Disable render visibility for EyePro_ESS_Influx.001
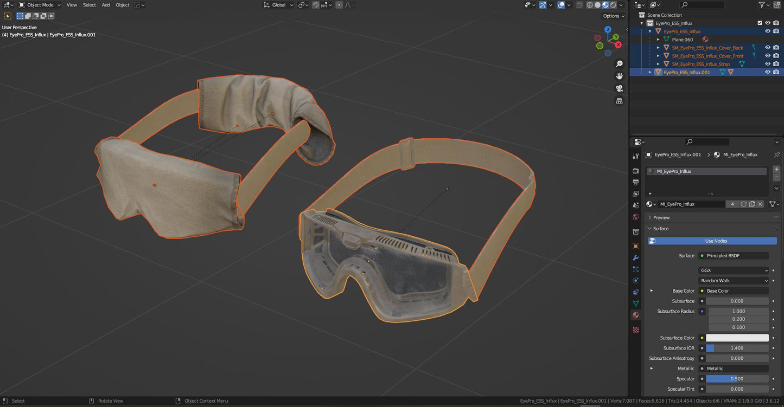Viewport: 784px width, 407px height. coord(776,72)
